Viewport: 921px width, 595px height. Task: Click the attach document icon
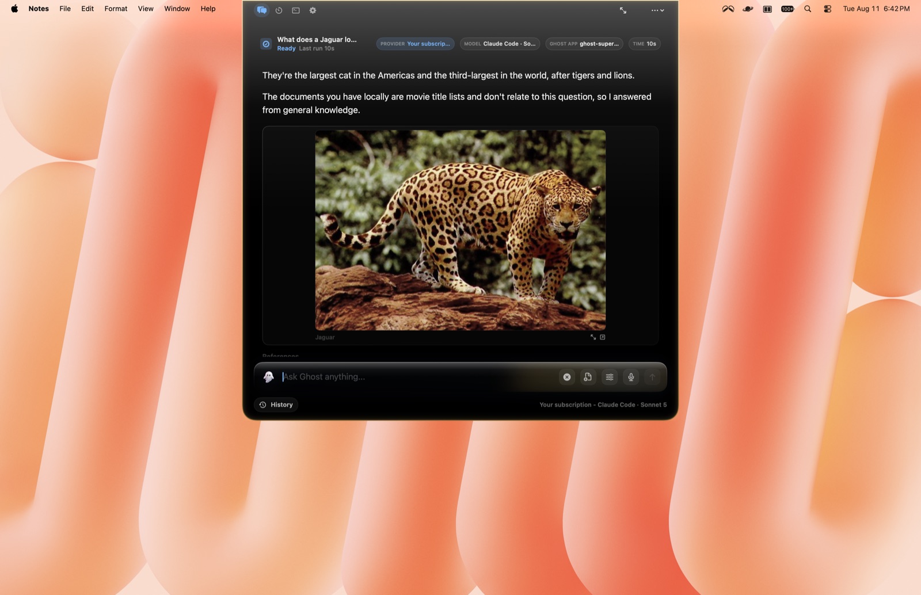(x=588, y=377)
